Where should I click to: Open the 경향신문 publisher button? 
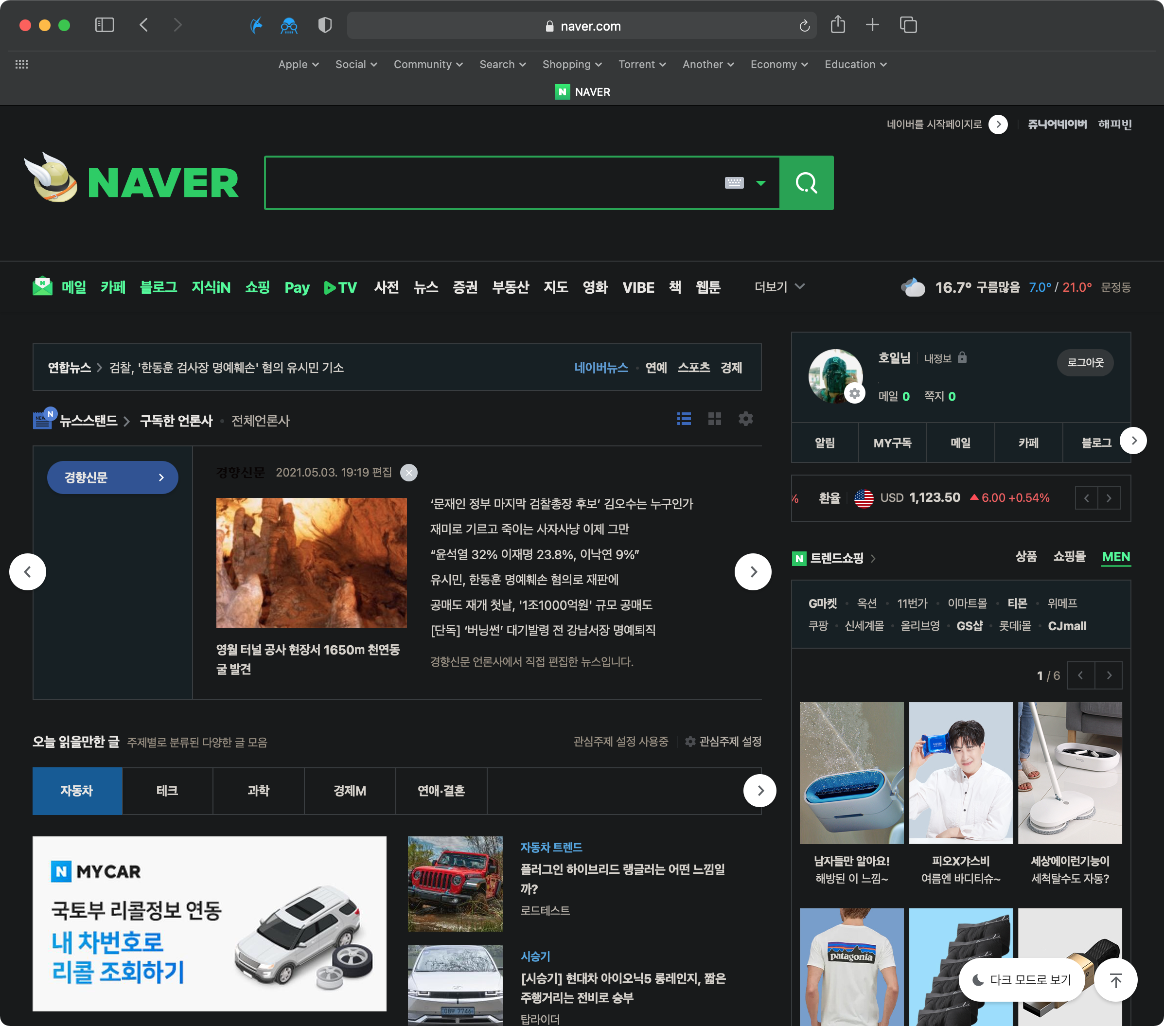[x=112, y=477]
